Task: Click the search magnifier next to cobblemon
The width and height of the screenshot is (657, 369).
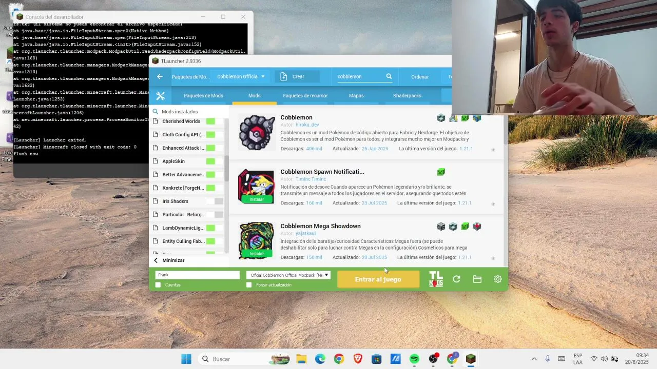Action: (389, 76)
